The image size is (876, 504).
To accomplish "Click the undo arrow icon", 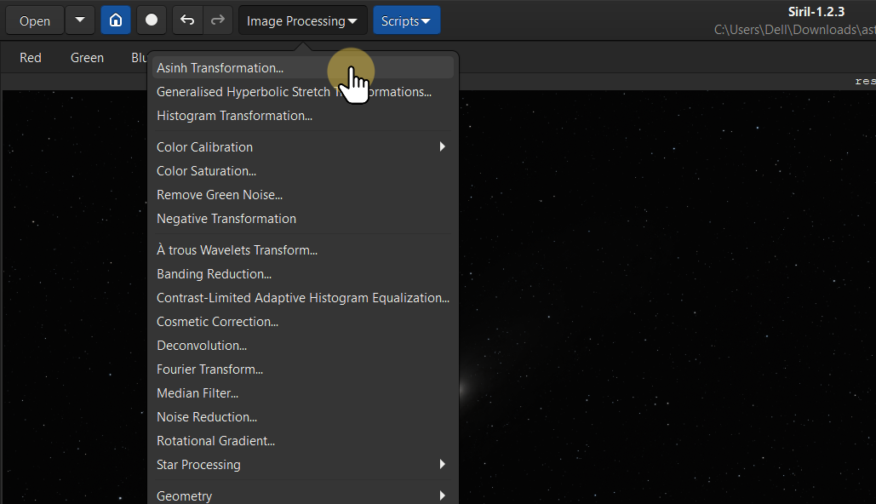I will tap(187, 20).
